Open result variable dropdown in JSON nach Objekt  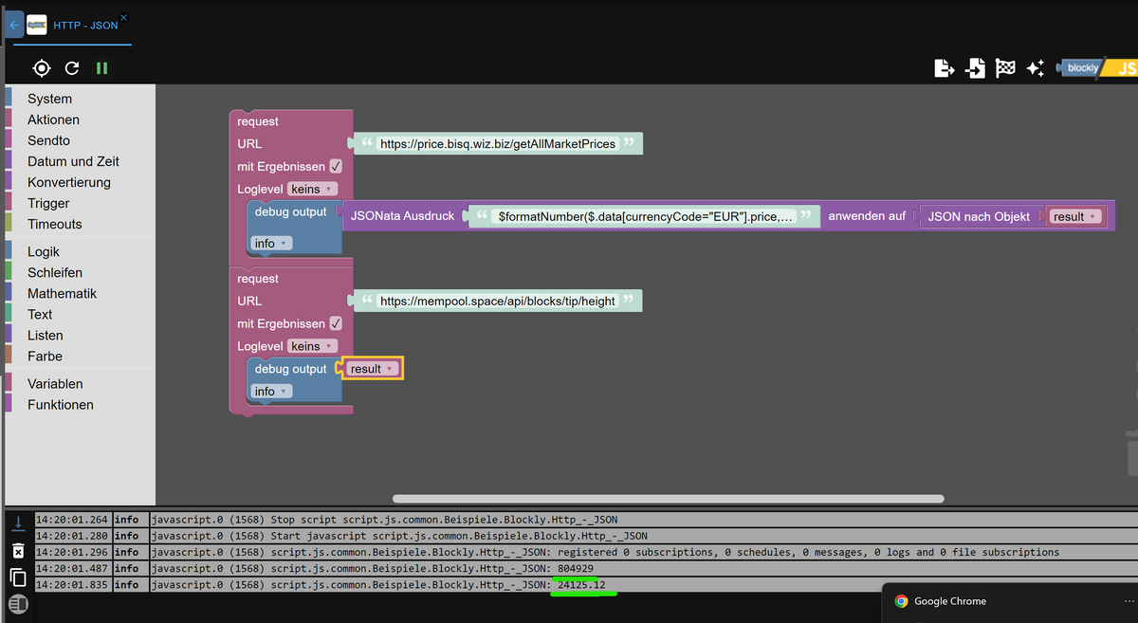click(x=1074, y=216)
